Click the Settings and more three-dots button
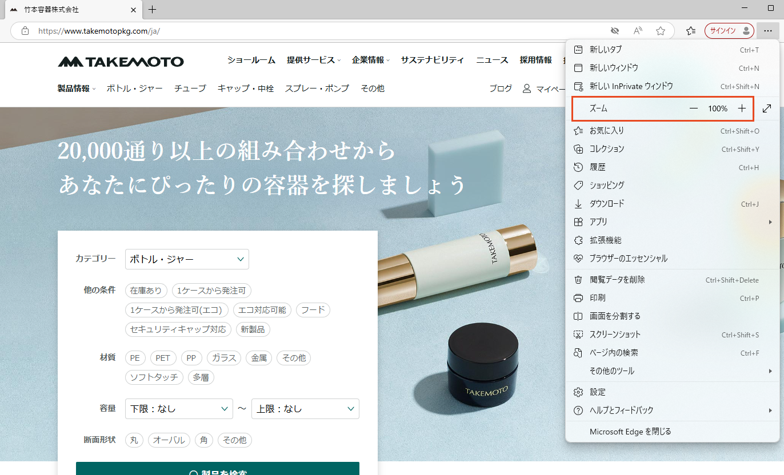This screenshot has height=475, width=784. pyautogui.click(x=767, y=31)
